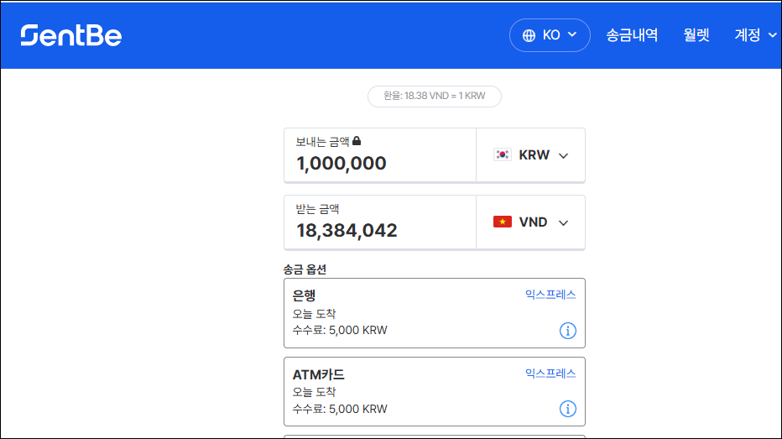Click the Vietnamese flag icon
The width and height of the screenshot is (782, 439).
pyautogui.click(x=502, y=222)
